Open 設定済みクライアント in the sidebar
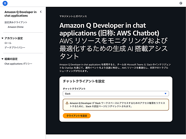The image size is (186, 139). coord(16,22)
